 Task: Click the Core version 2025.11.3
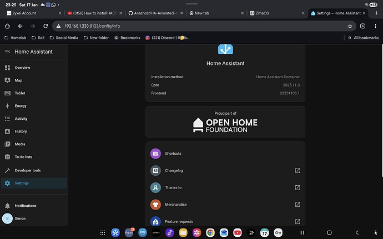(291, 85)
